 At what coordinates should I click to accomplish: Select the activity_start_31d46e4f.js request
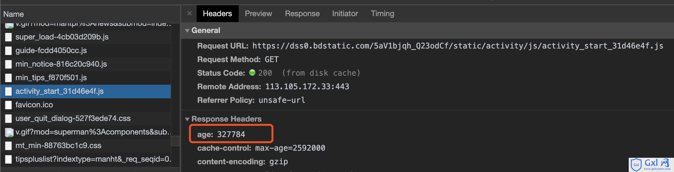pos(86,91)
